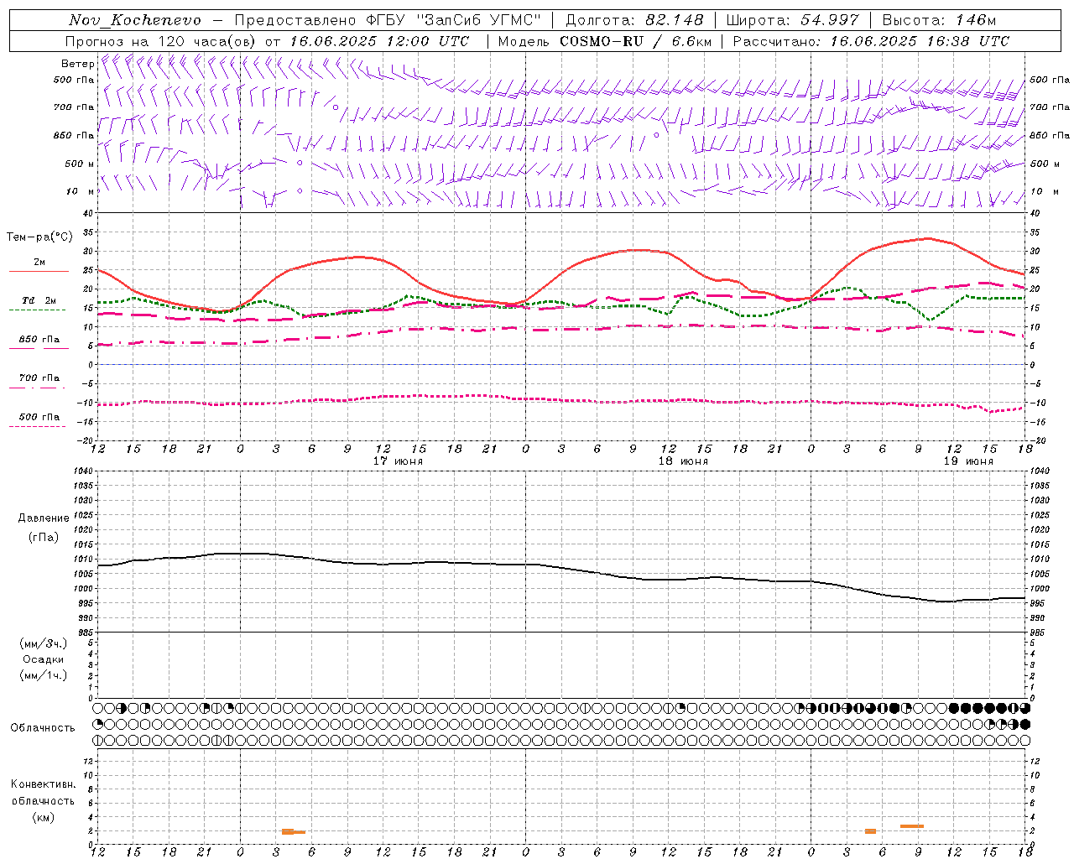Viewport: 1074px width, 859px height.
Task: Click the latitude value Широта: 54.997
Action: [x=793, y=20]
